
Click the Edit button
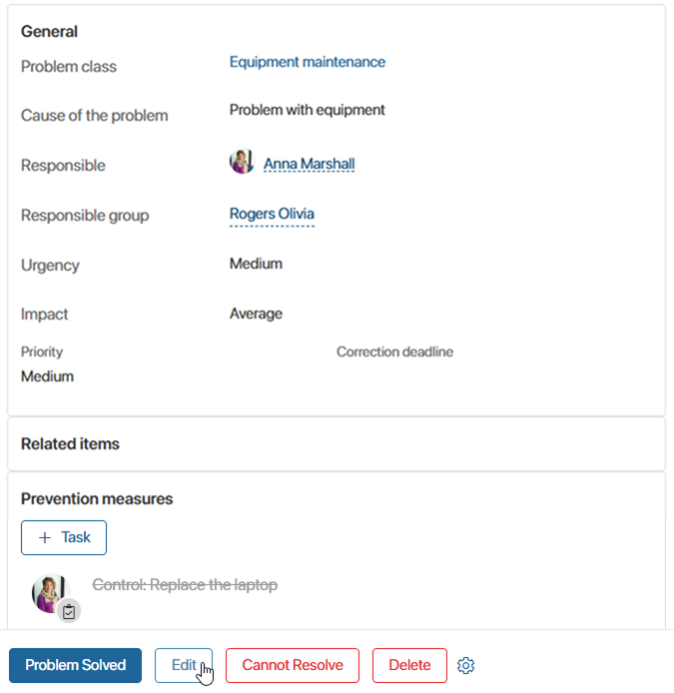184,665
